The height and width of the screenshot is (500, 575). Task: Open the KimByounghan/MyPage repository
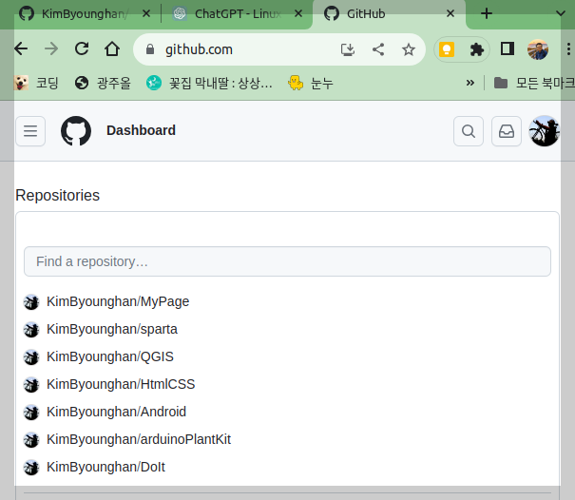point(118,301)
